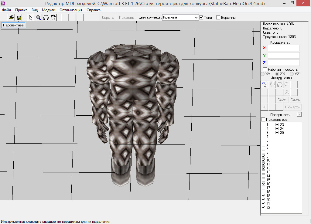Viewport: 311px width, 224px height.
Task: Click the Z coordinate input field
Action: [x=284, y=63]
